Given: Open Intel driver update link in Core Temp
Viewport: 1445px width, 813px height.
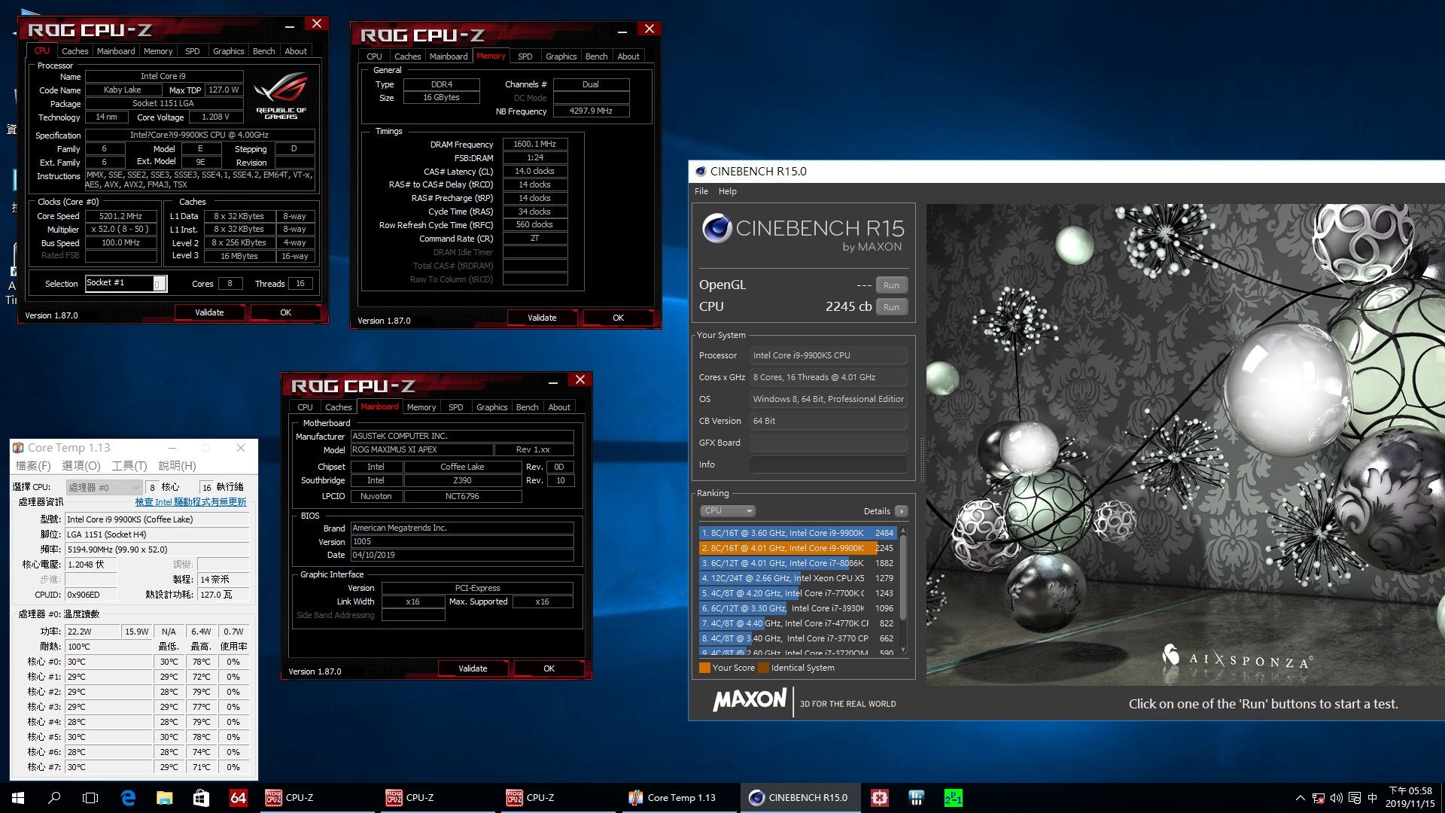Looking at the screenshot, I should click(x=190, y=502).
